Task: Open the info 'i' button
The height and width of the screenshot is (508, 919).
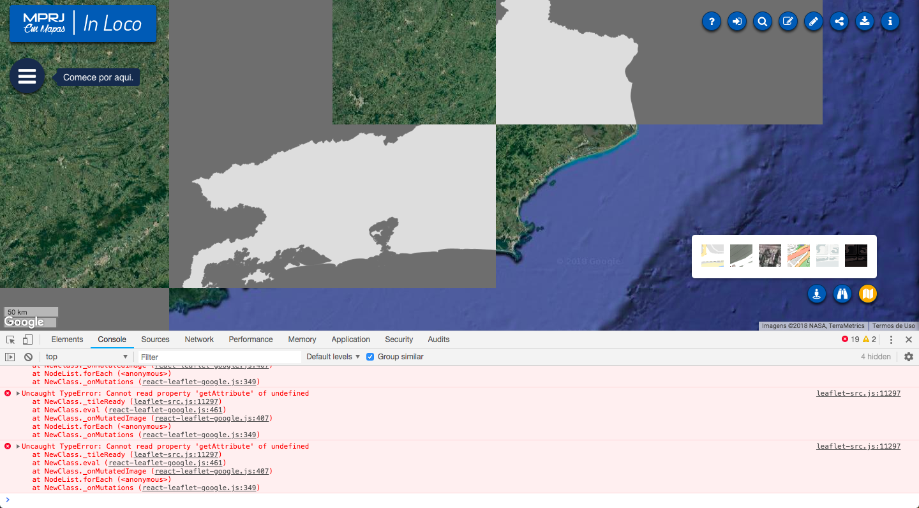Action: (x=890, y=21)
